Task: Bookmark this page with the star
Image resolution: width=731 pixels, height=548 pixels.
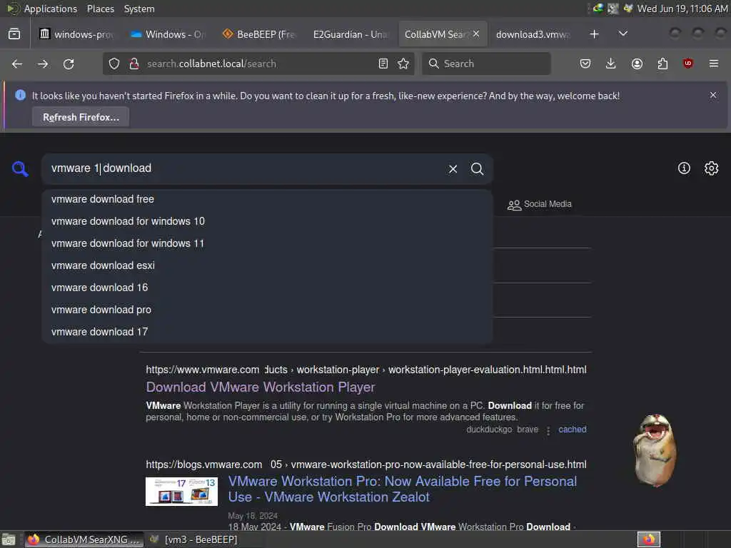Action: [x=404, y=64]
